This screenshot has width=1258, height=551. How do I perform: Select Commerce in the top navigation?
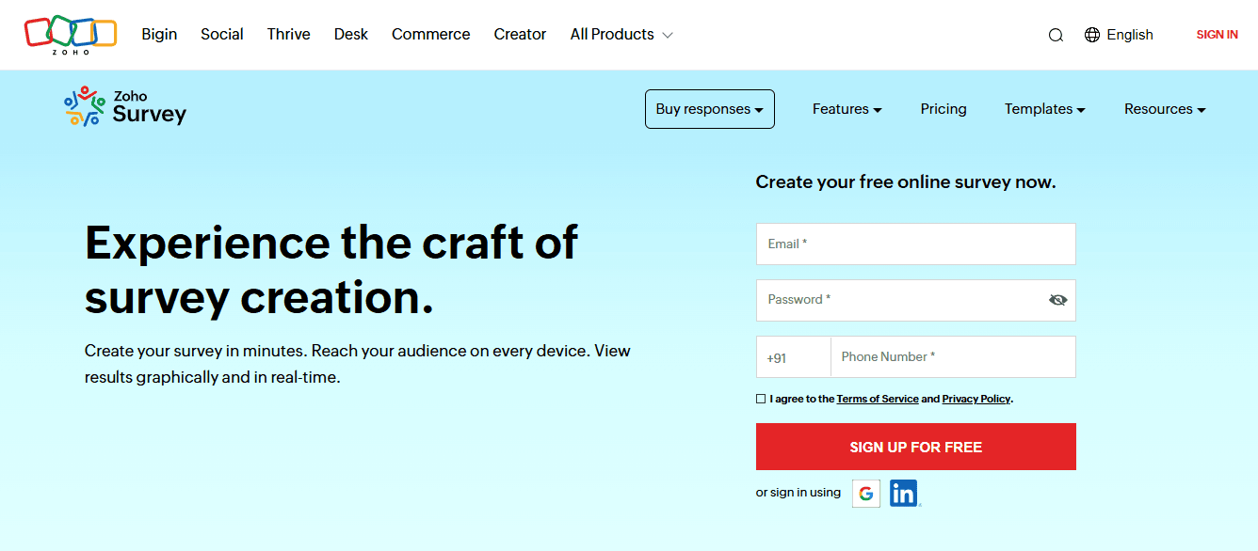click(x=430, y=35)
